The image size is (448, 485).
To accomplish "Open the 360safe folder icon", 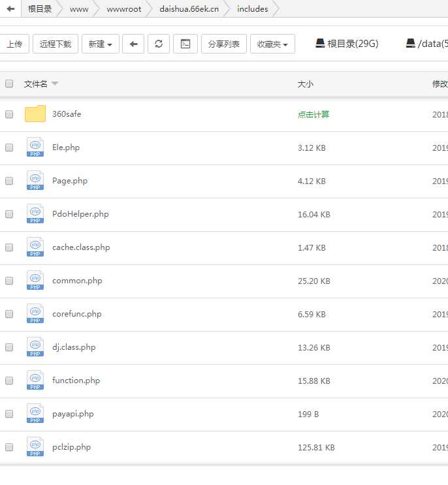I will pyautogui.click(x=35, y=114).
